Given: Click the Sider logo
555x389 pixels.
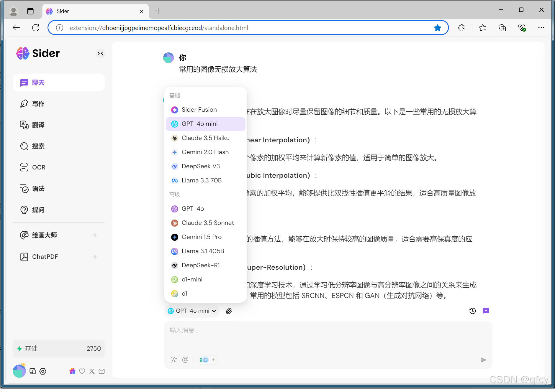Looking at the screenshot, I should coord(38,53).
